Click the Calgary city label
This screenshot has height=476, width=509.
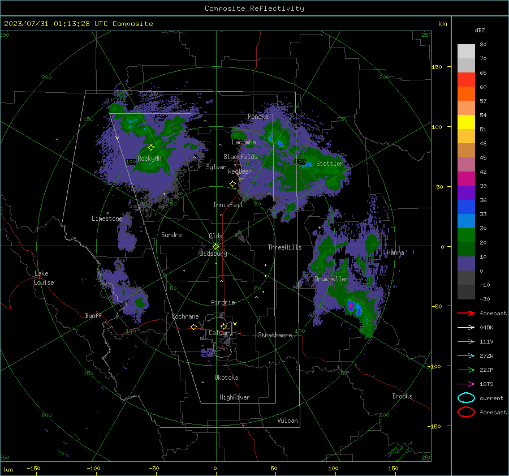click(x=221, y=333)
